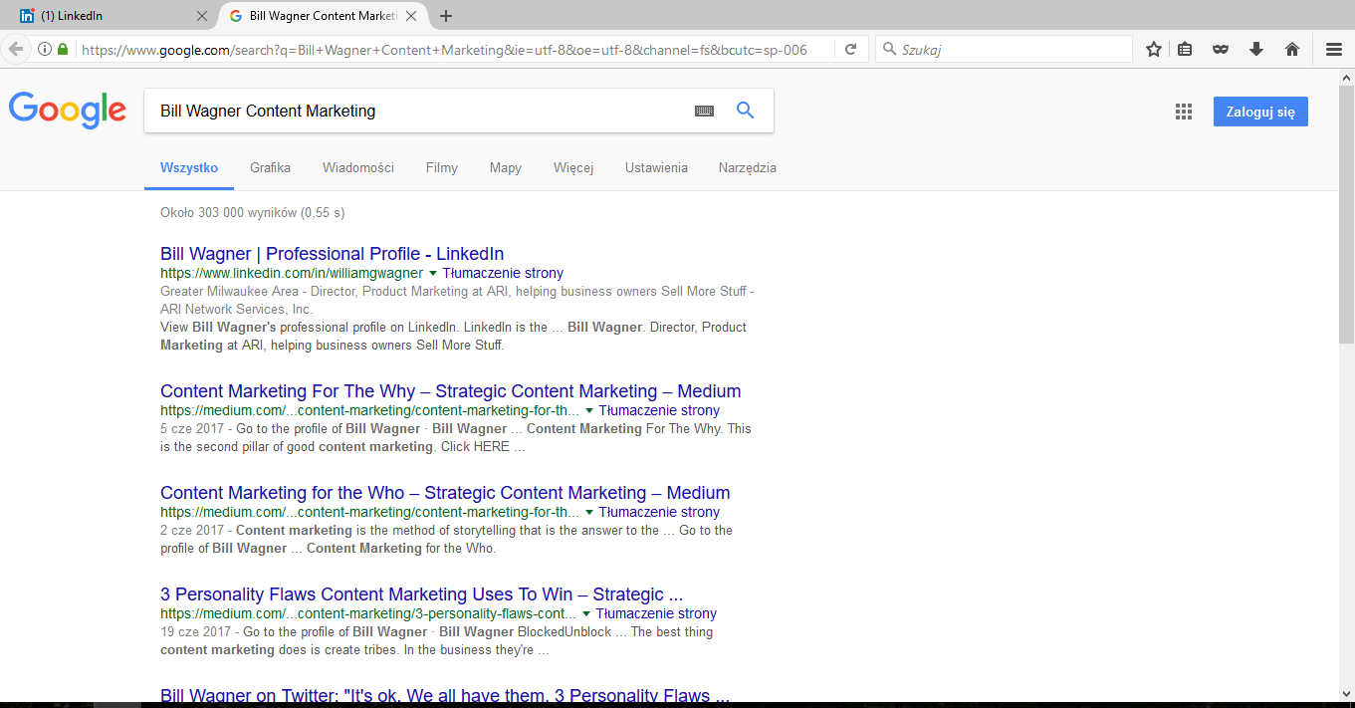This screenshot has width=1355, height=708.
Task: Click the '5 cze 2017' result snippet
Action: tap(456, 438)
